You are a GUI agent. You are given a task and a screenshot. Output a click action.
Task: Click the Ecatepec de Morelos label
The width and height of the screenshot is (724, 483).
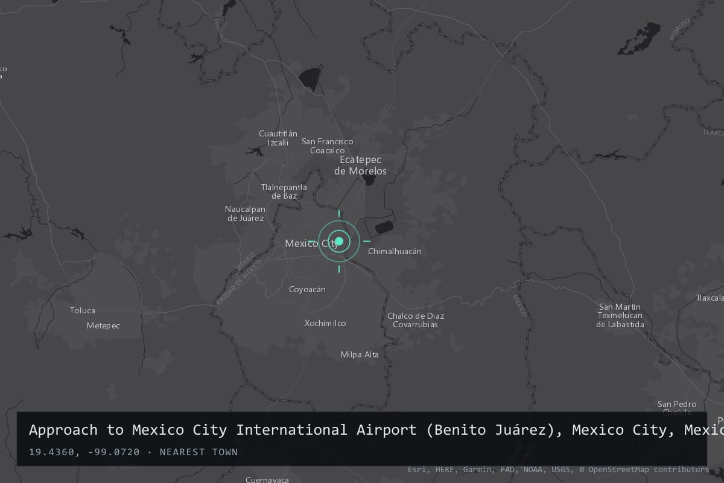[x=360, y=165]
